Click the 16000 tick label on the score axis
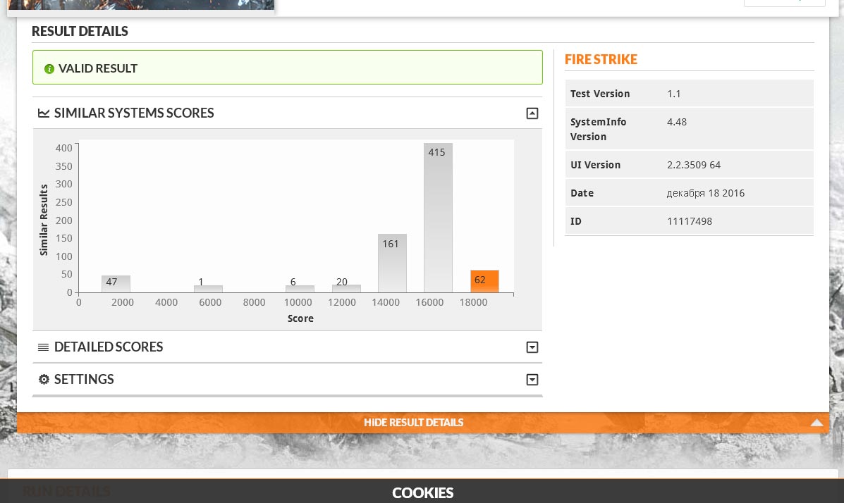This screenshot has height=503, width=844. (429, 302)
